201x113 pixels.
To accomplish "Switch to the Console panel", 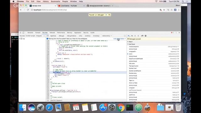I will pyautogui.click(x=38, y=33).
